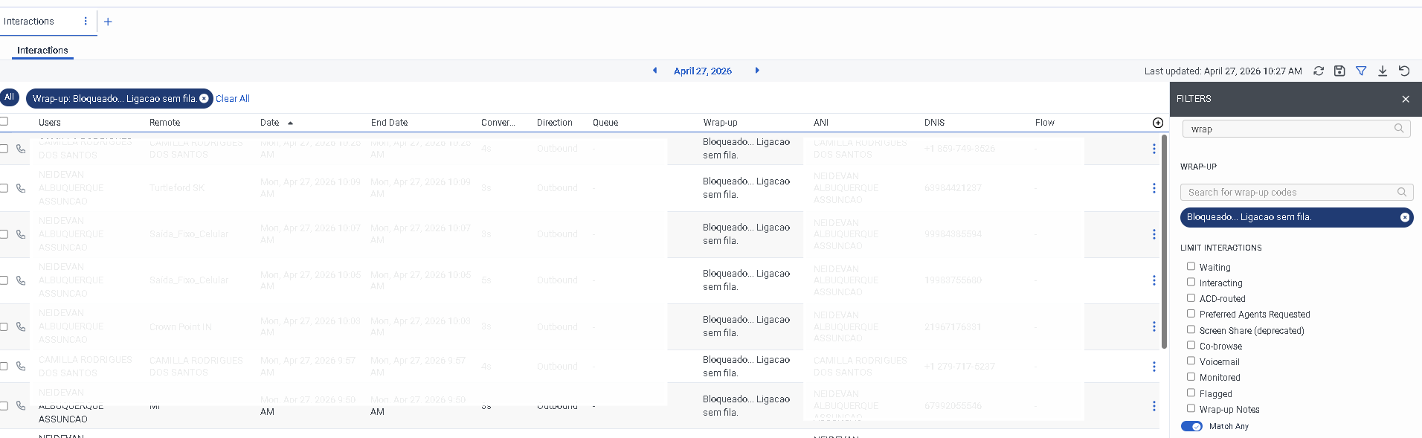Click phone icon on the Turtleford SK row
This screenshot has height=438, width=1422.
(x=21, y=188)
